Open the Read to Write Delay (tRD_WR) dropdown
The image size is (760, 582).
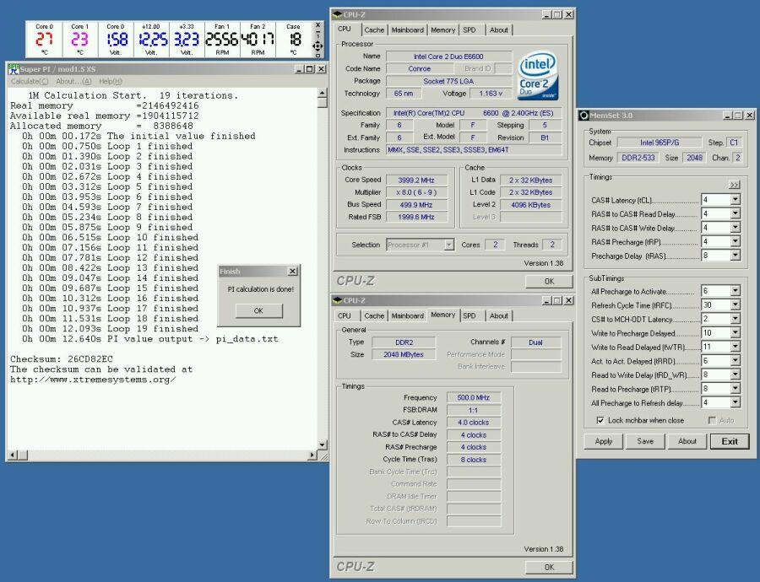click(x=736, y=375)
